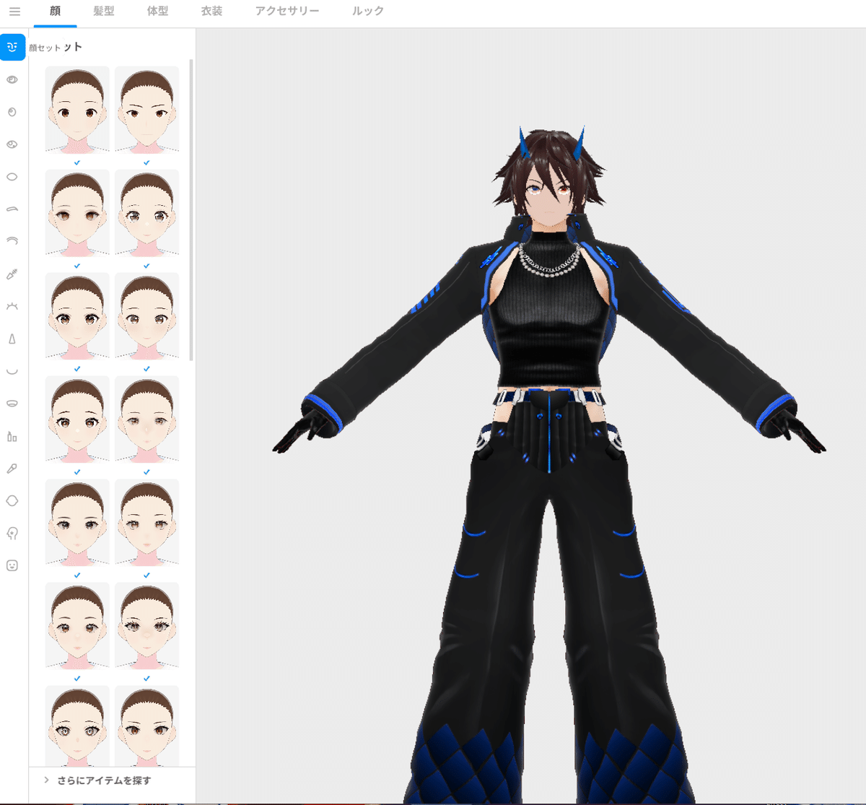Select the nose settings icon
Viewport: 866px width, 805px height.
point(12,338)
